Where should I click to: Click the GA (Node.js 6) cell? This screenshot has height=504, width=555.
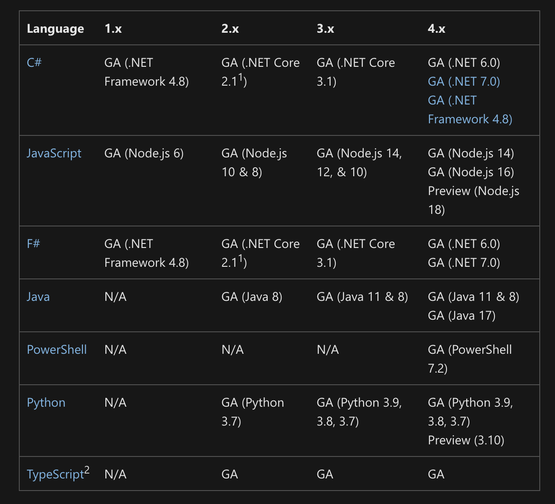144,153
